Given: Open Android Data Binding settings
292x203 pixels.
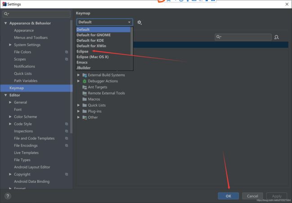Looking at the screenshot, I should click(x=32, y=181).
